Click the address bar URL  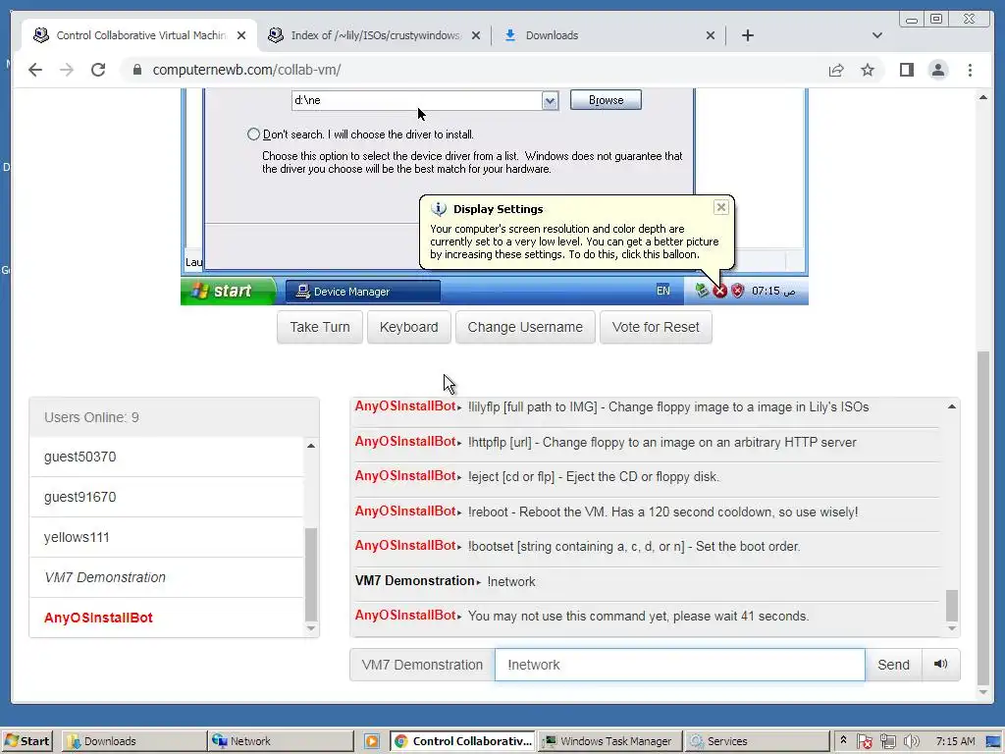coord(246,70)
